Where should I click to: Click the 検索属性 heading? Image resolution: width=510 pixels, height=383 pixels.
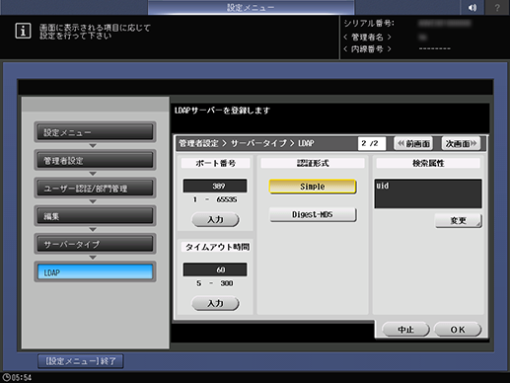point(428,163)
